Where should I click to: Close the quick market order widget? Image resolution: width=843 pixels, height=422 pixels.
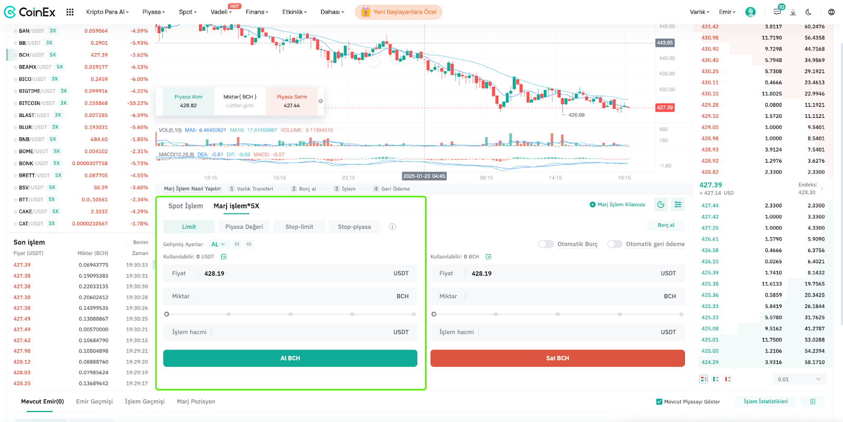click(x=320, y=101)
